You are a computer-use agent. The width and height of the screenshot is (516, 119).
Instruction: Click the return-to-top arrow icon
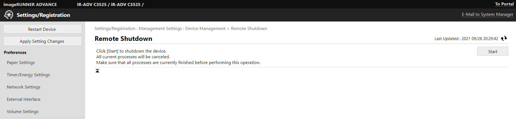97,71
